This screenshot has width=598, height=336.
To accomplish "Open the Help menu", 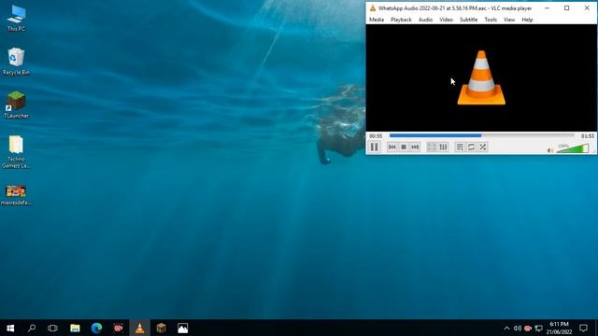I will click(527, 20).
